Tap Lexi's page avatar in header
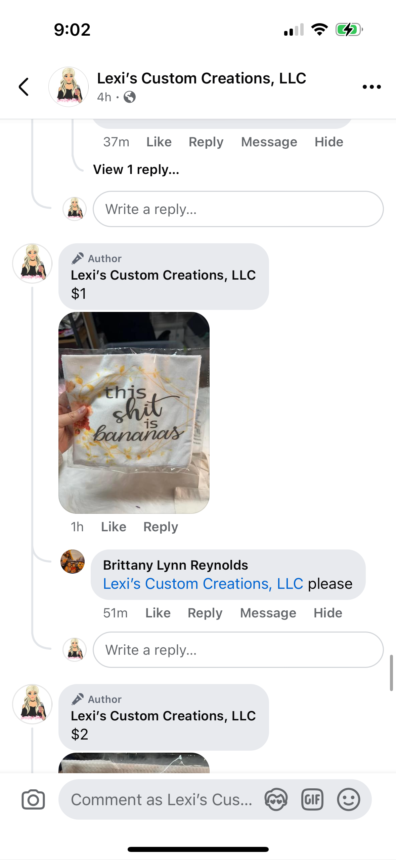This screenshot has width=396, height=860. 69,87
